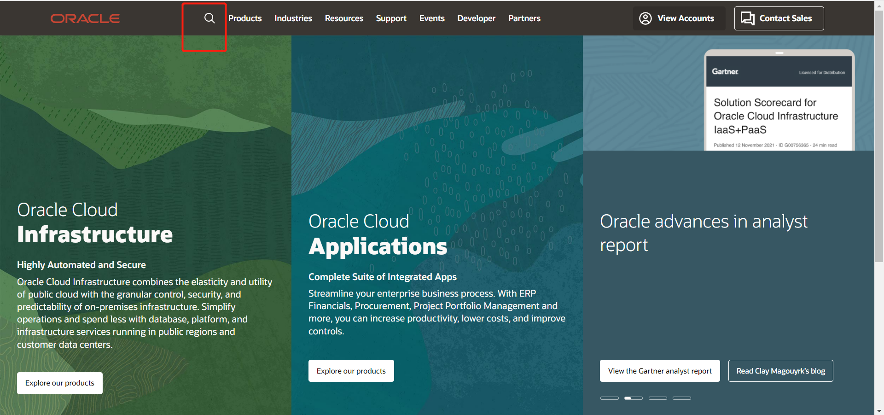Click the Gartner Solution Scorecard thumbnail
The width and height of the screenshot is (884, 415).
pos(779,100)
